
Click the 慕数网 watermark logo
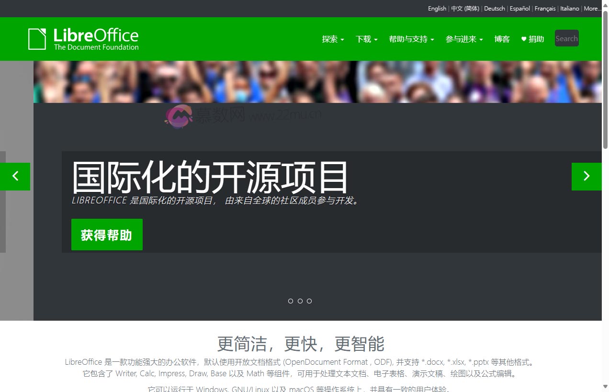click(x=179, y=116)
